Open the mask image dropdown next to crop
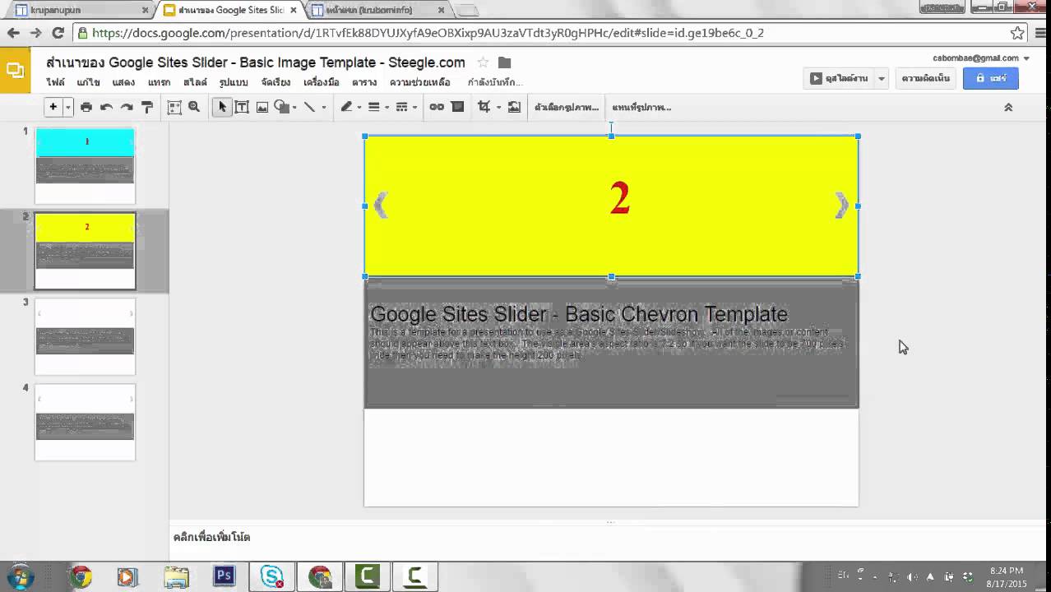The width and height of the screenshot is (1051, 592). (x=498, y=108)
